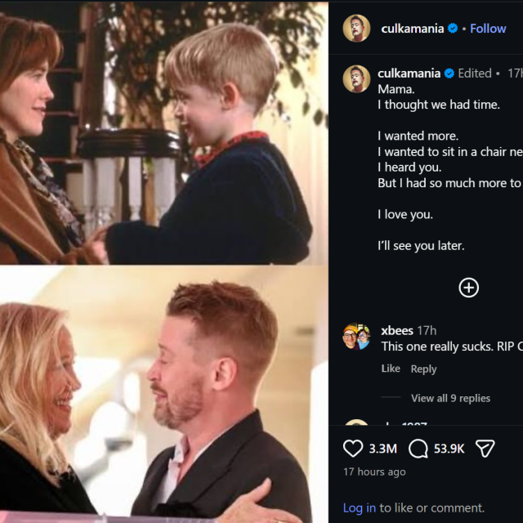Click culkamania username in the header
This screenshot has height=523, width=523.
(x=413, y=29)
